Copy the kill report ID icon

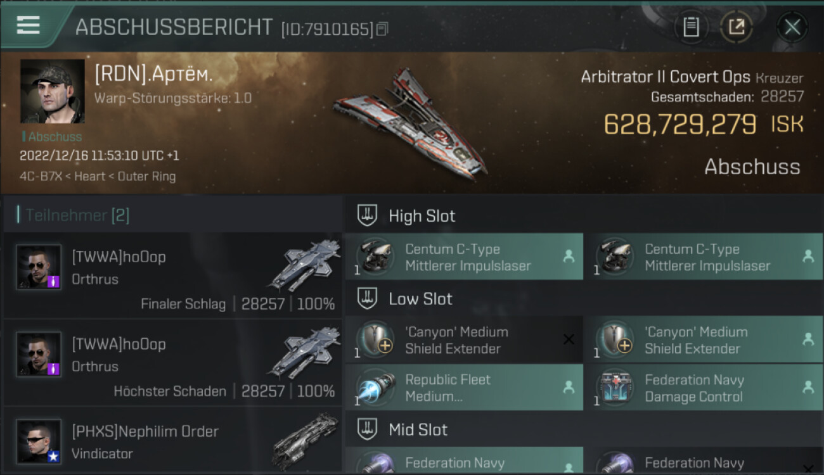(x=382, y=29)
